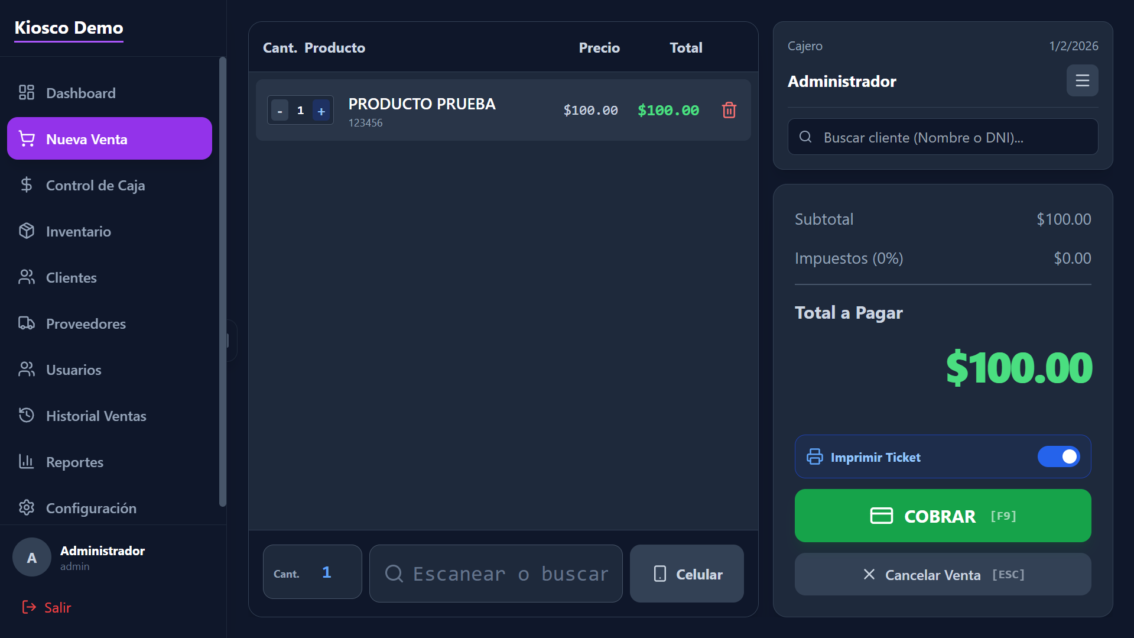Delete PRODUCTO PRUEBA with the trash icon
The image size is (1134, 638).
[x=729, y=110]
